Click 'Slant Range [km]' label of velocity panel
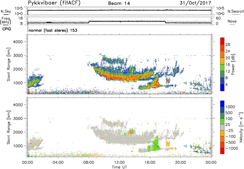Image resolution: width=244 pixels, height=169 pixels. pyautogui.click(x=9, y=127)
